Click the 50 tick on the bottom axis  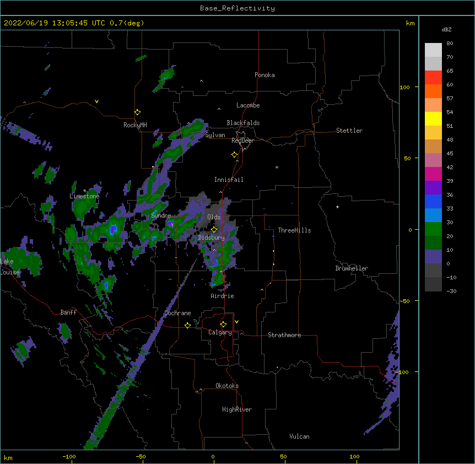pos(283,456)
